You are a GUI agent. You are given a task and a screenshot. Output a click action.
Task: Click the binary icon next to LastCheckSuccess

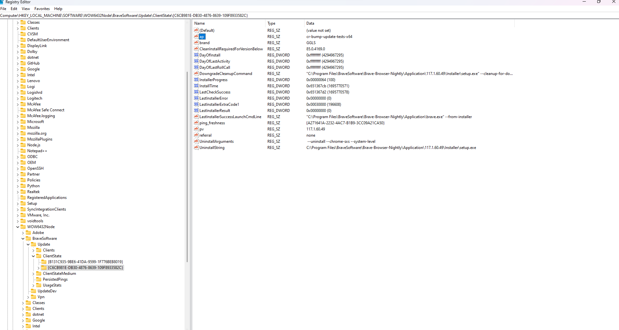[196, 92]
